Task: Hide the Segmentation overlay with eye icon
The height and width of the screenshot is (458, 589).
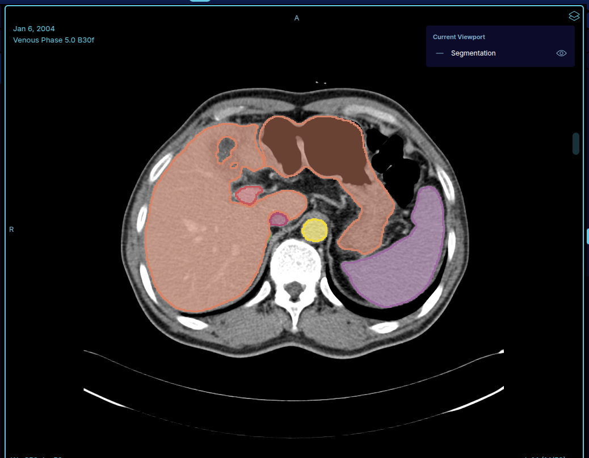Action: [x=561, y=53]
